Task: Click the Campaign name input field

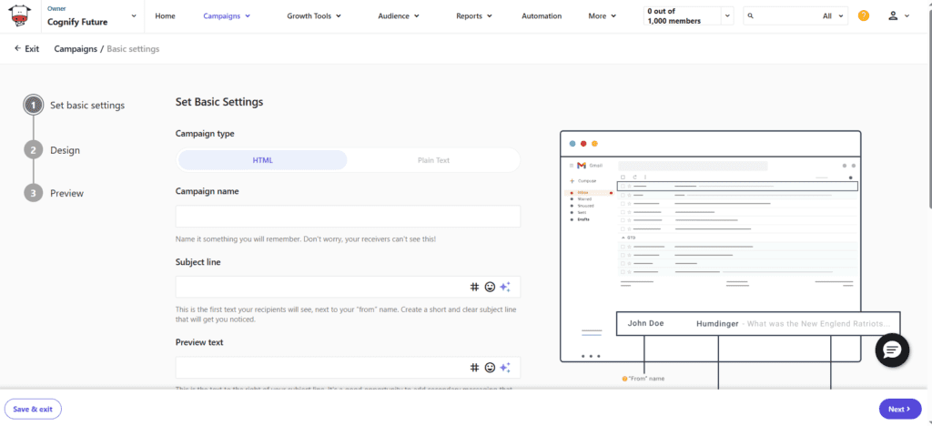Action: (x=348, y=217)
